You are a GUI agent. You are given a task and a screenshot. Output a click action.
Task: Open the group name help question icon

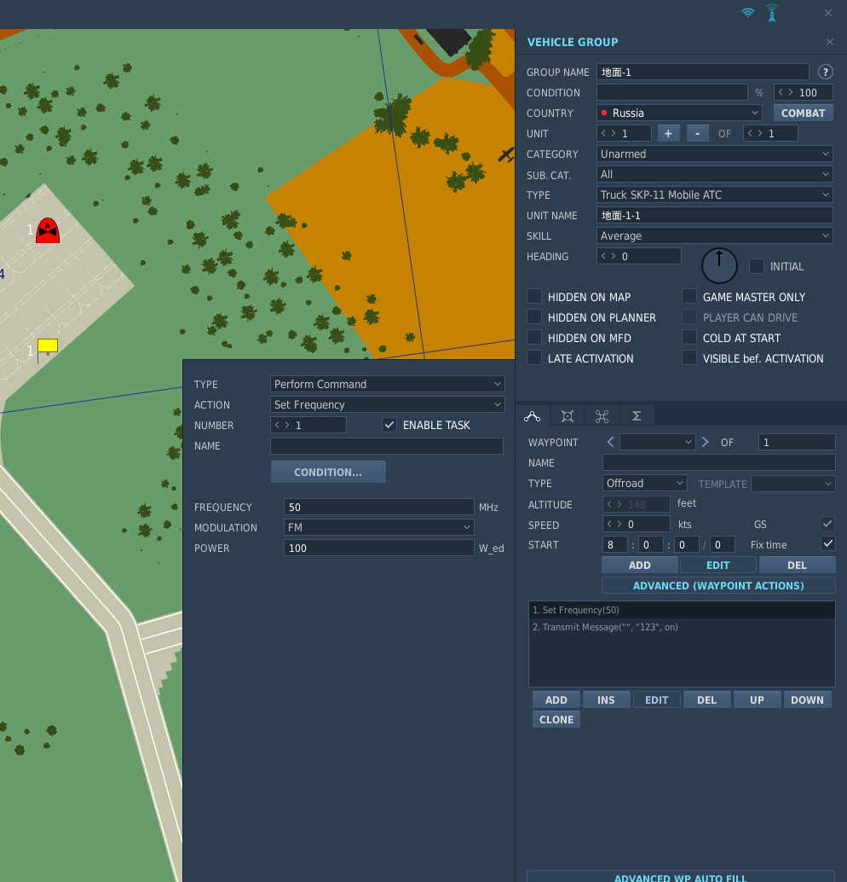[x=825, y=72]
